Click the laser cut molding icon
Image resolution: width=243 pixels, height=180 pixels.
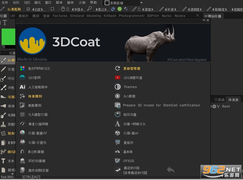[22, 170]
